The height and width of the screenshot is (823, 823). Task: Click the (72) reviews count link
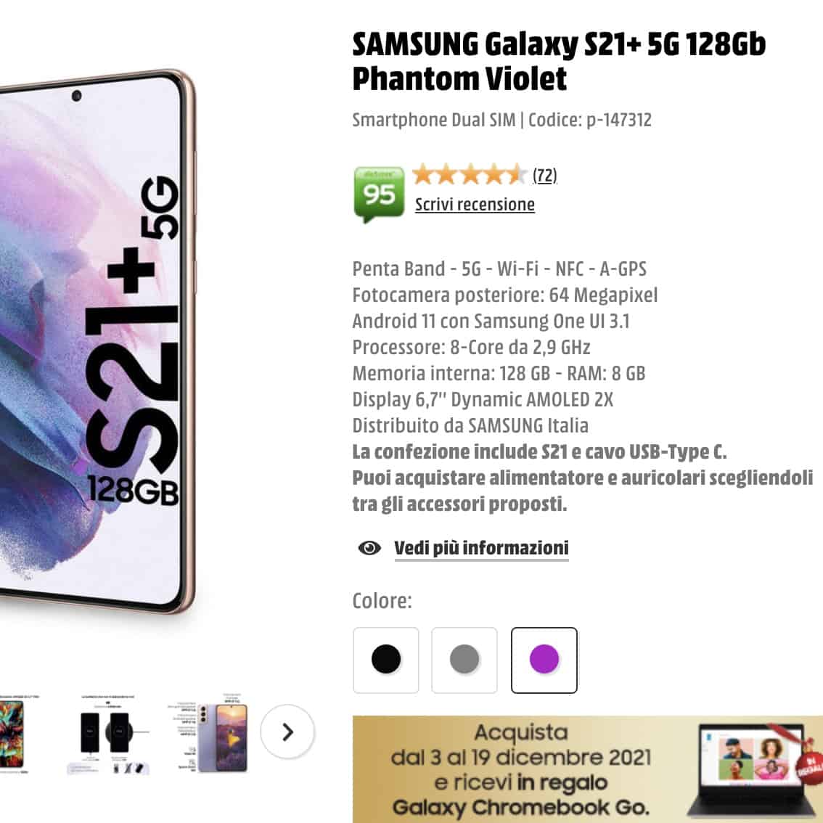point(546,174)
